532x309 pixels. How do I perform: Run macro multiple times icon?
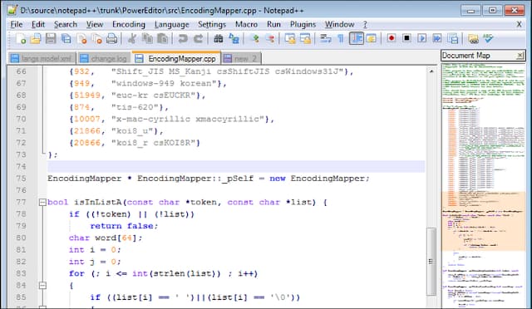pos(437,38)
